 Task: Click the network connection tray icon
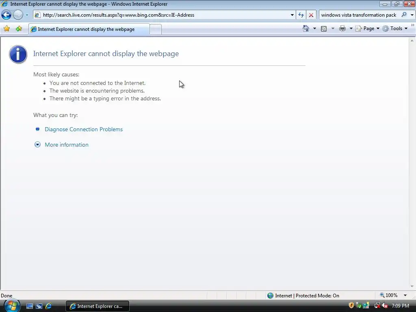pyautogui.click(x=377, y=305)
